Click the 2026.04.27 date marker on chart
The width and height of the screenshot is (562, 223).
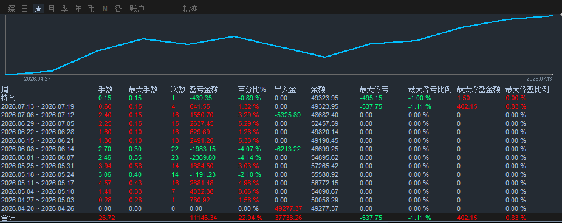[x=37, y=78]
